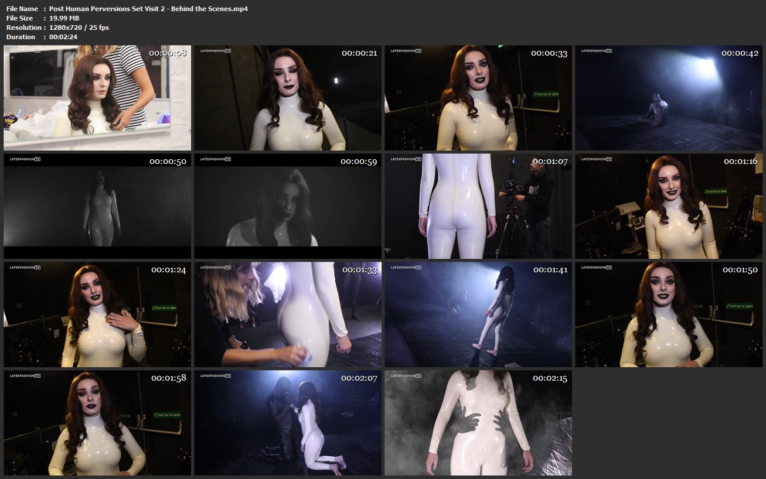Select the blue-lit stage frame at 00:01:41
The height and width of the screenshot is (479, 766).
[478, 314]
